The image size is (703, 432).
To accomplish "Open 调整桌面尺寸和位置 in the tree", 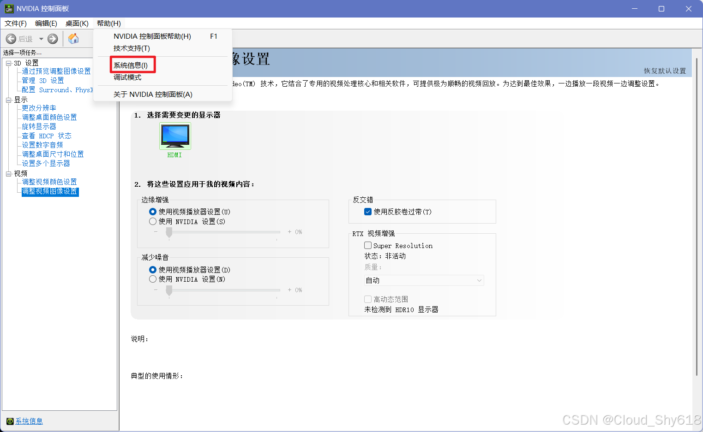I will tap(53, 154).
